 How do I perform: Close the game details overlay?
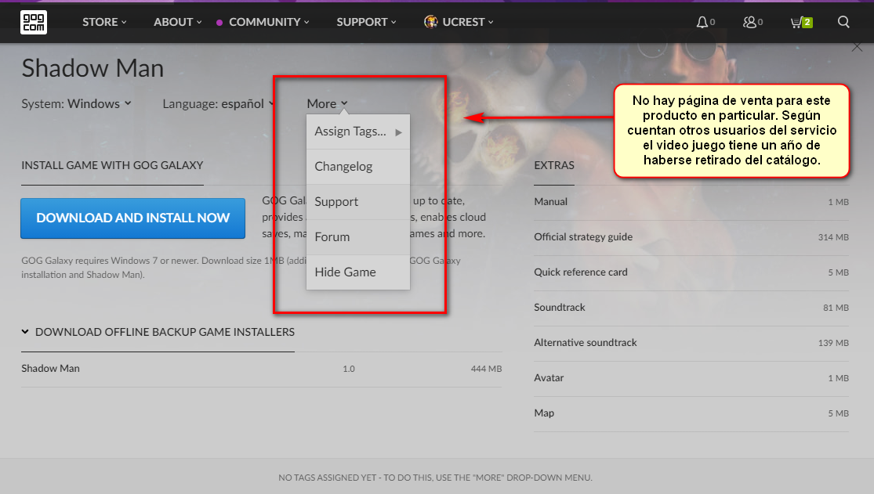coord(857,47)
